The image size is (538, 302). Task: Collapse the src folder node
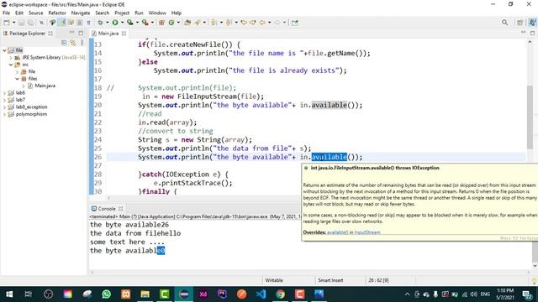11,65
